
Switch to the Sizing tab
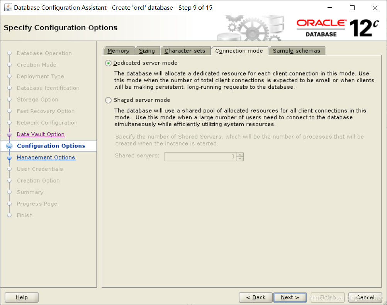(x=147, y=51)
